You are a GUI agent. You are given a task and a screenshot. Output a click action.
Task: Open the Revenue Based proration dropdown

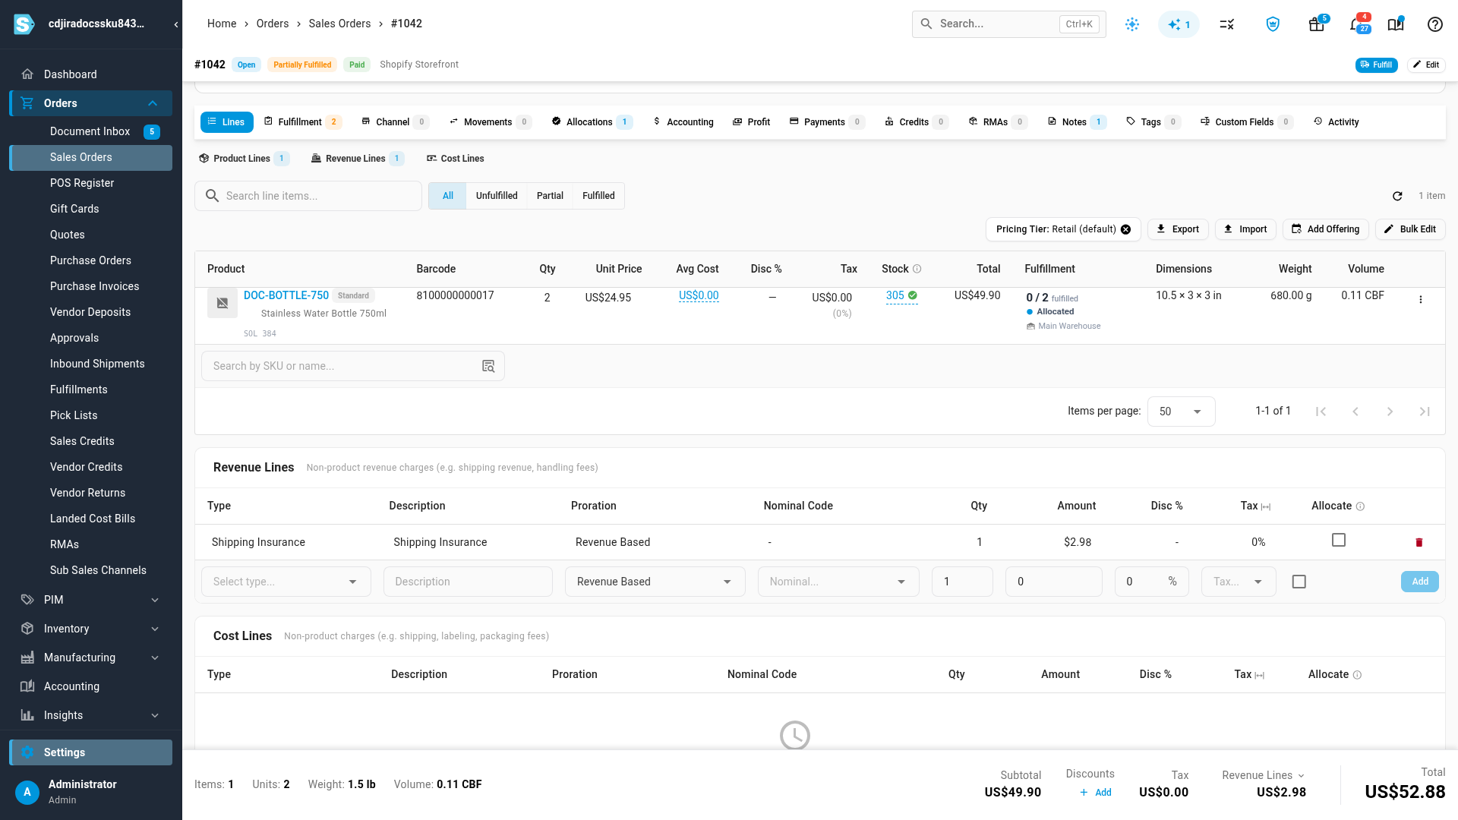[655, 582]
